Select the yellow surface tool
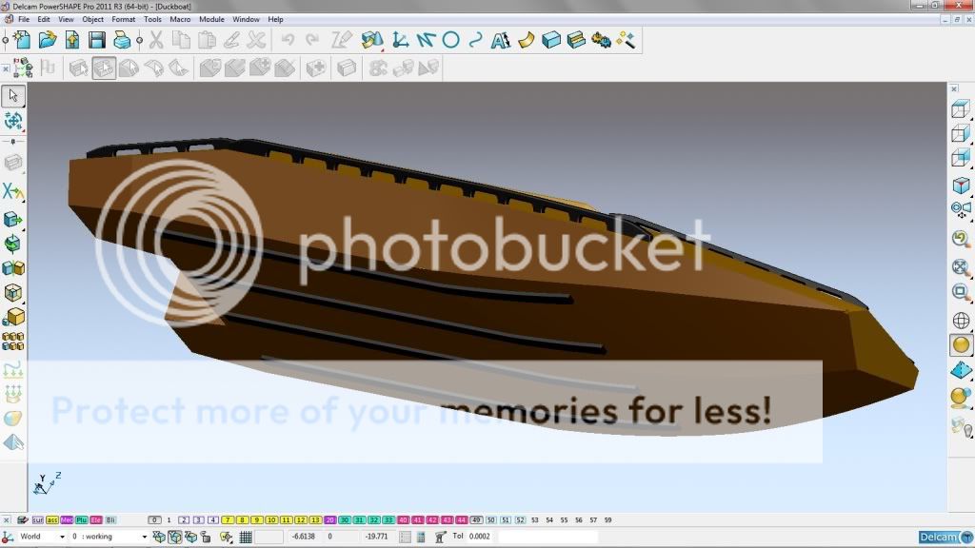The width and height of the screenshot is (975, 548). [526, 40]
